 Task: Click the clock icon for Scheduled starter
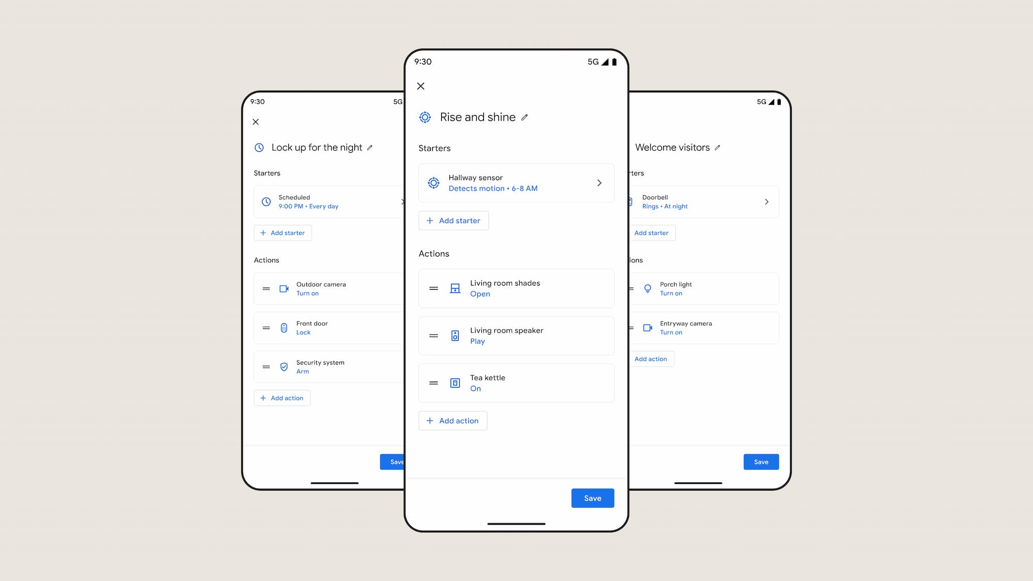(x=267, y=201)
